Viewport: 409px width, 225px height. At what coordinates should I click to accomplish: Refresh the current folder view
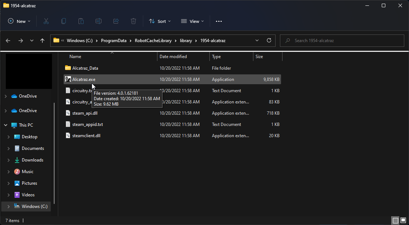269,40
